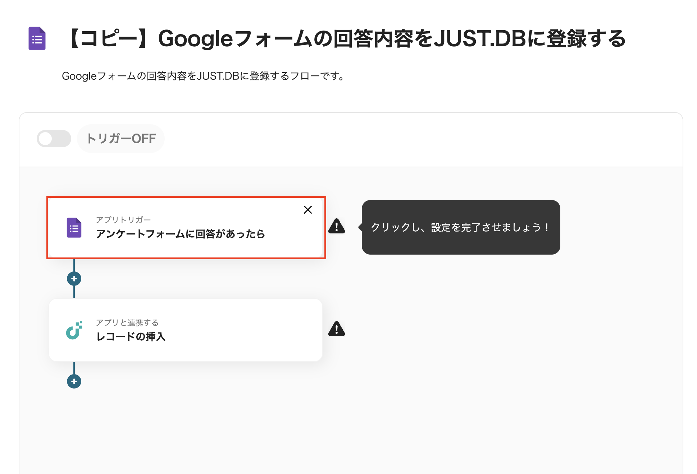Click the Google Forms icon inside the trigger card

click(x=74, y=228)
